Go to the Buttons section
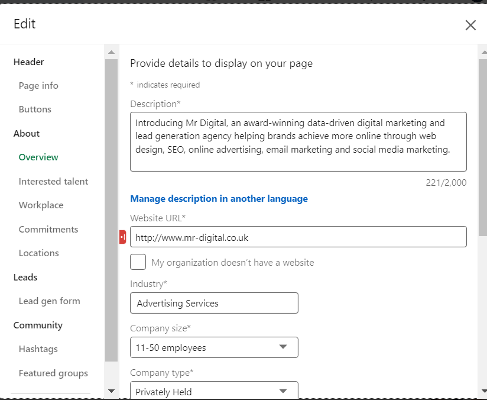 (x=35, y=109)
